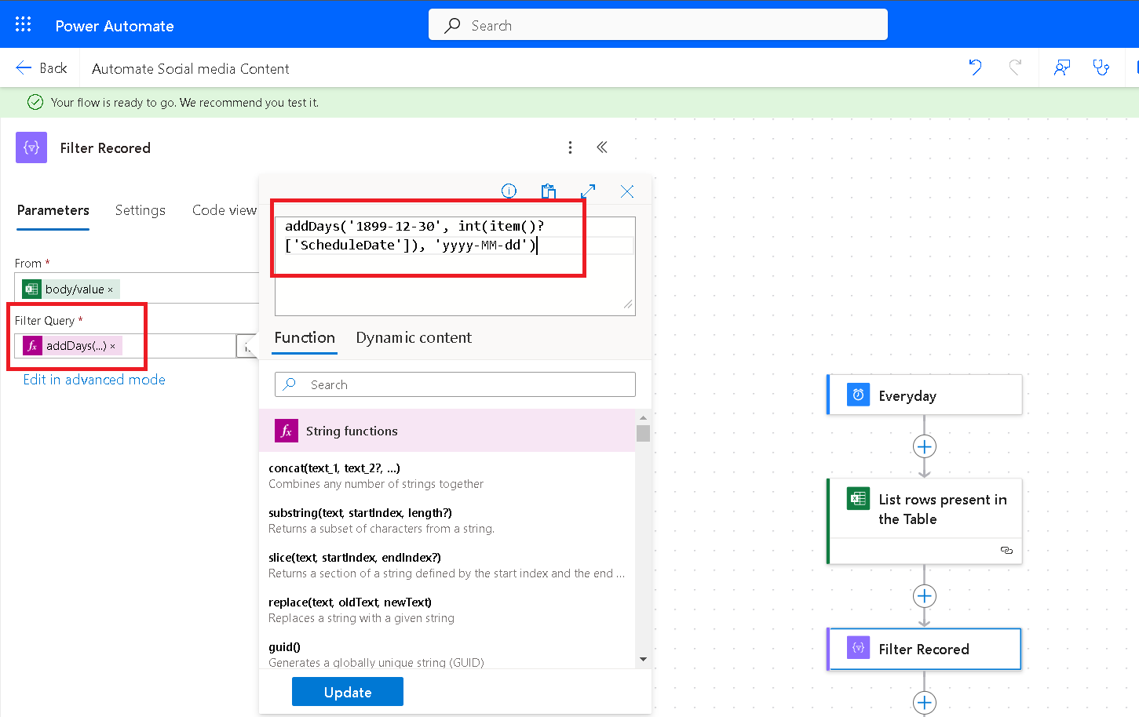1139x717 pixels.
Task: Open the Code view tab
Action: (x=224, y=210)
